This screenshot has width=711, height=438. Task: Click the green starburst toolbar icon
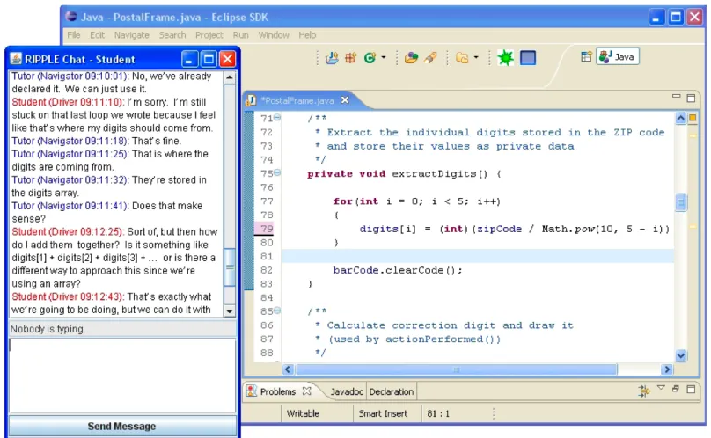pyautogui.click(x=505, y=57)
